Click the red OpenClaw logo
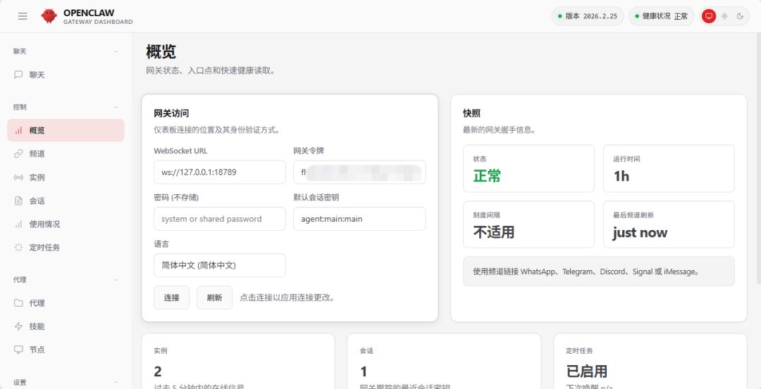The height and width of the screenshot is (389, 761). coord(49,16)
